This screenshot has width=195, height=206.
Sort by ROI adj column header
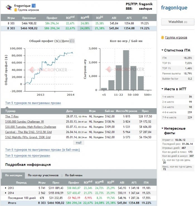point(85,18)
